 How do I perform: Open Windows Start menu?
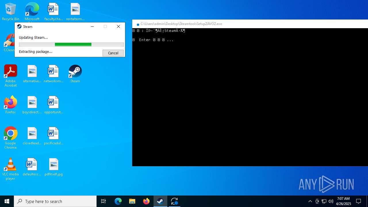click(7, 201)
